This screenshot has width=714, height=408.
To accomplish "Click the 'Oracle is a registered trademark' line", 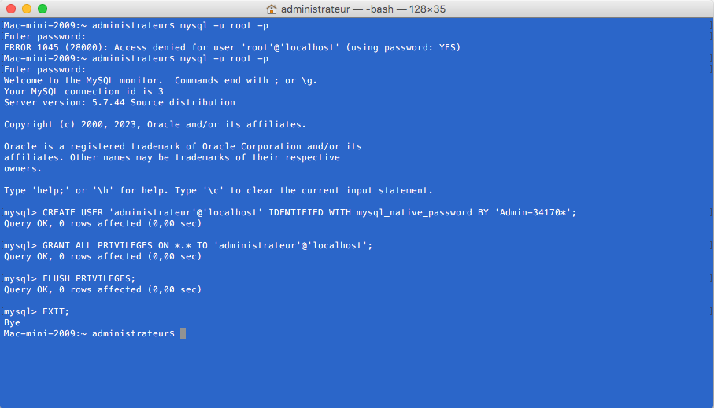I will click(x=183, y=146).
